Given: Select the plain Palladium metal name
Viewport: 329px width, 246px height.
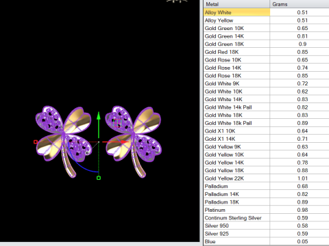Looking at the screenshot, I should coord(216,186).
